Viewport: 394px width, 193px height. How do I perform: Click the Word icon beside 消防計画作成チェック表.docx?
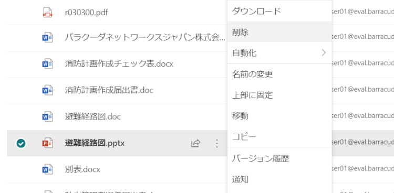47,64
